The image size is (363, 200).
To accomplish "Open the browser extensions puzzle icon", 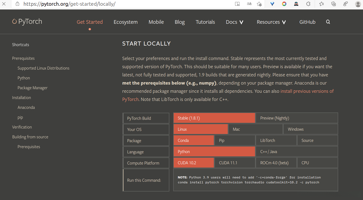I will click(308, 4).
